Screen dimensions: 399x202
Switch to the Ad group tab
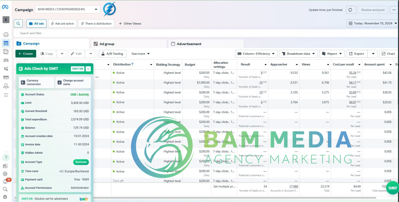click(129, 44)
